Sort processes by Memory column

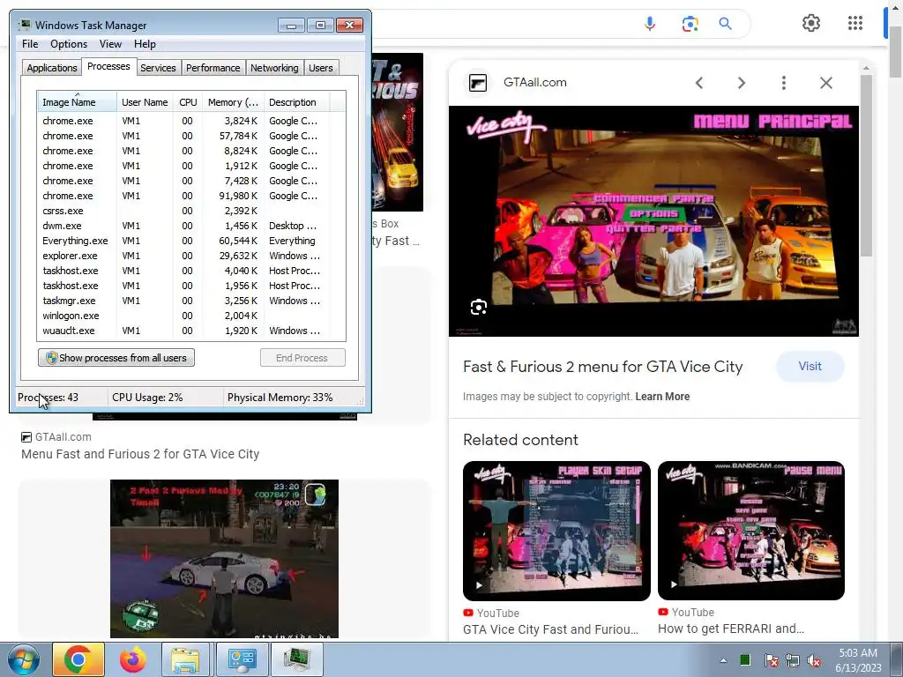[233, 102]
